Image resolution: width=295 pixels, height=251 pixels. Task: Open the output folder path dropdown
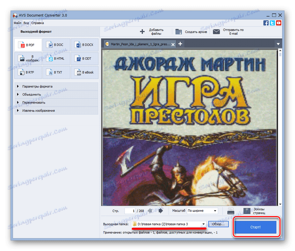coord(203,224)
